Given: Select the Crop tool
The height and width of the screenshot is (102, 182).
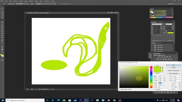Looking at the screenshot, I should (x=2, y=18).
